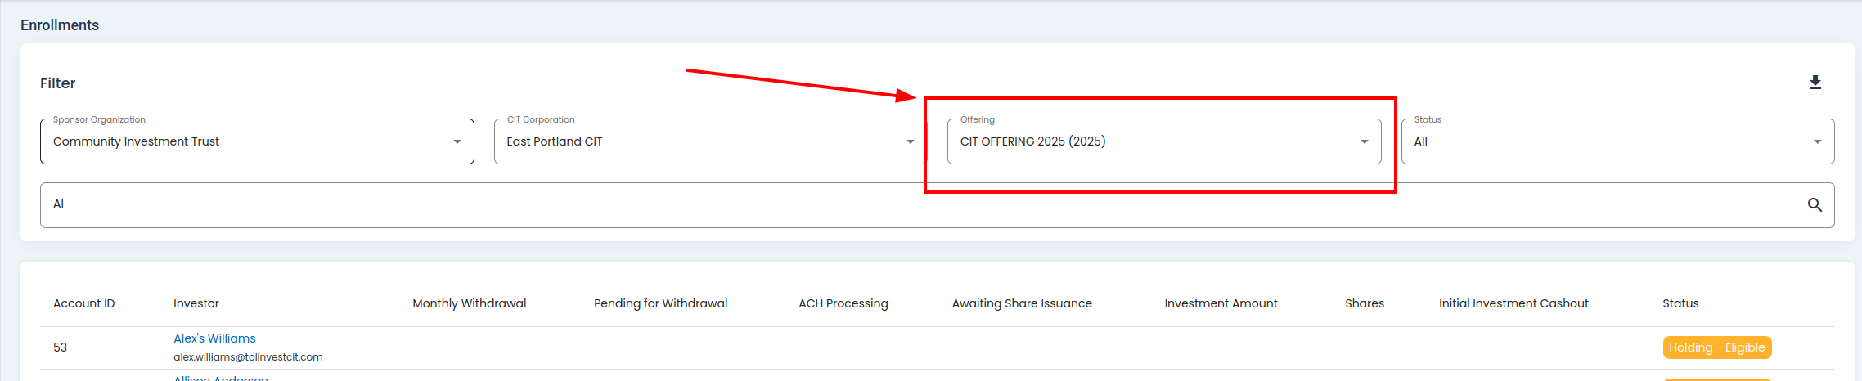Click the Pending for Withdrawal column header
Image resolution: width=1862 pixels, height=381 pixels.
(660, 303)
